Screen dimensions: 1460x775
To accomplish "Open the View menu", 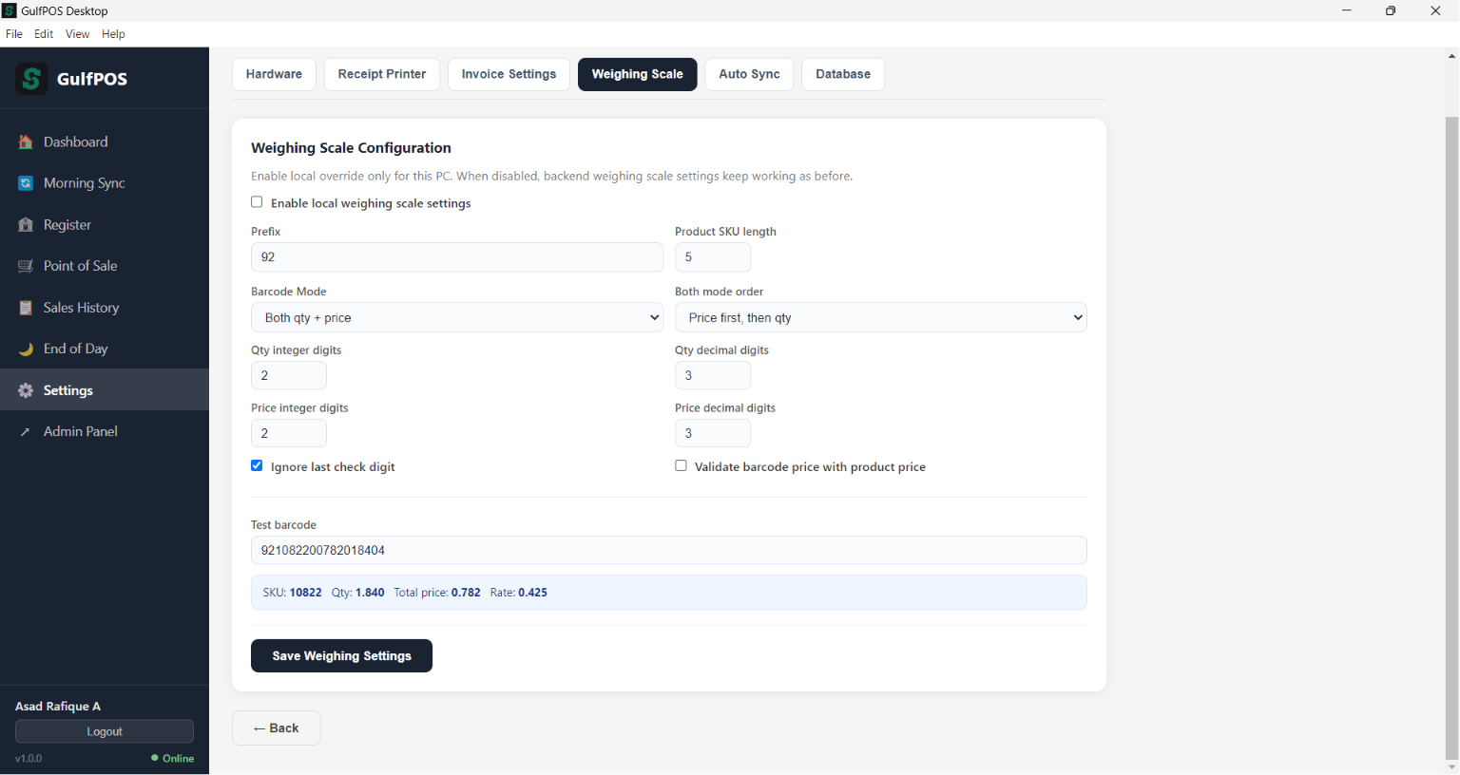I will click(78, 34).
